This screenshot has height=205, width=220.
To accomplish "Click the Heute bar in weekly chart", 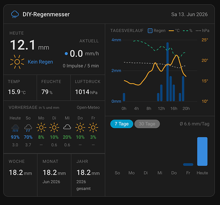I will tap(202, 152).
